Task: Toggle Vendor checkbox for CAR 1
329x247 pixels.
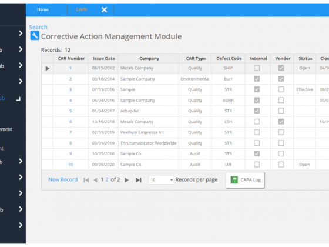Action: (281, 68)
